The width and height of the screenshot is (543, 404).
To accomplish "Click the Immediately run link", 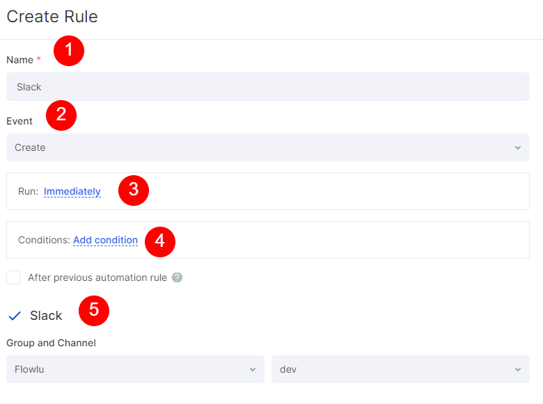I will [x=72, y=191].
